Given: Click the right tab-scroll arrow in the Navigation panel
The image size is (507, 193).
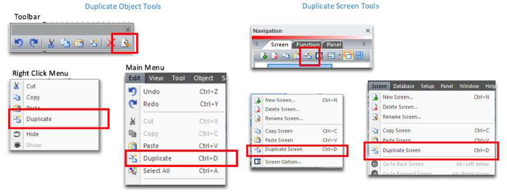Looking at the screenshot, I should [x=365, y=44].
